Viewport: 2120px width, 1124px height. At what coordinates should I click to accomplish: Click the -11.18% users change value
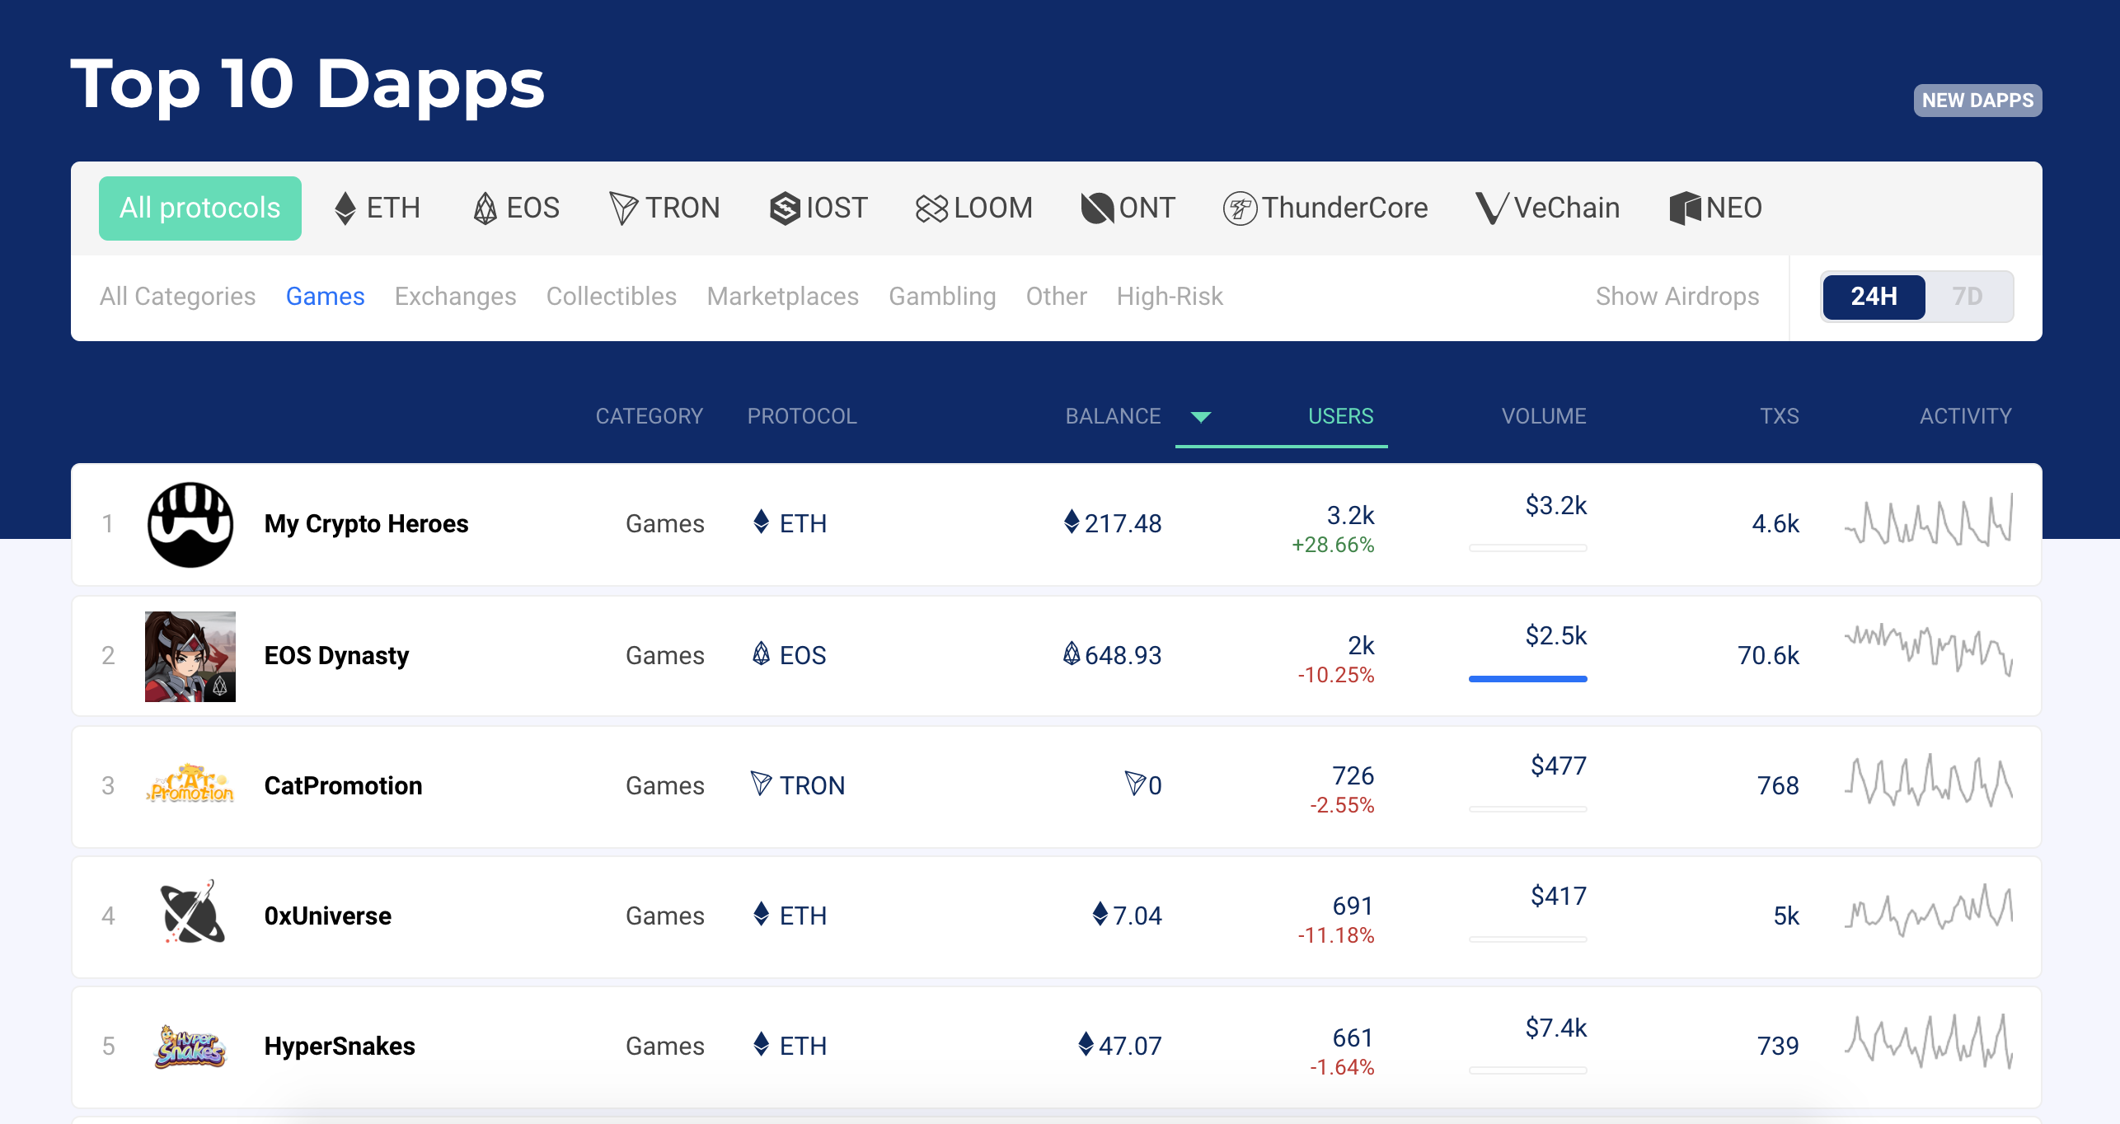click(1336, 936)
